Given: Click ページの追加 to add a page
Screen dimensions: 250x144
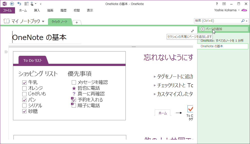Looking at the screenshot, I should (x=223, y=29).
